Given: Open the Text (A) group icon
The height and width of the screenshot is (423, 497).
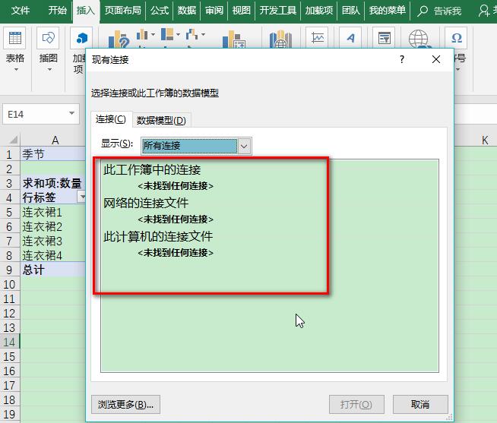Looking at the screenshot, I should pyautogui.click(x=350, y=38).
